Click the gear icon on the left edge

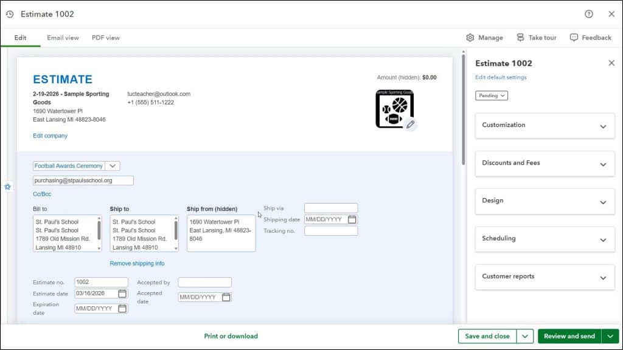(x=8, y=187)
